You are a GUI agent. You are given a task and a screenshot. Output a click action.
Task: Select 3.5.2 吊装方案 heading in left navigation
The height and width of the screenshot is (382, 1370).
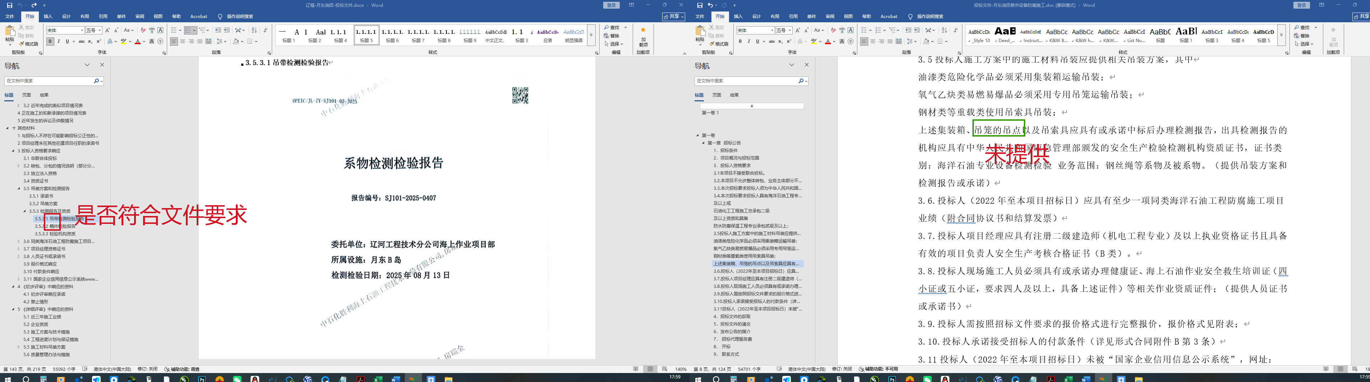pyautogui.click(x=43, y=203)
